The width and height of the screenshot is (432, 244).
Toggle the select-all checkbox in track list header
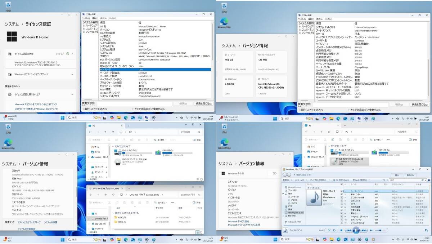click(x=342, y=184)
